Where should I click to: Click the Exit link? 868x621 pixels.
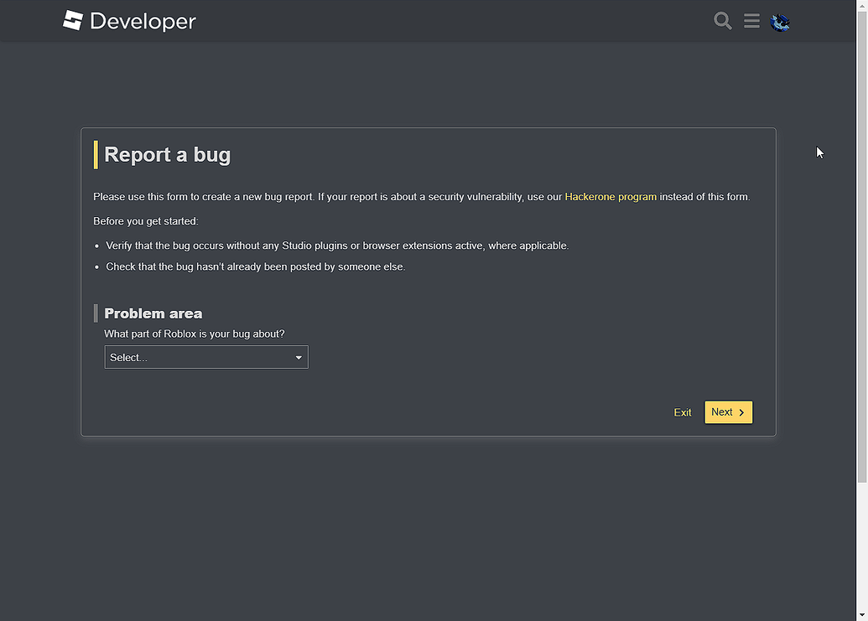point(682,412)
